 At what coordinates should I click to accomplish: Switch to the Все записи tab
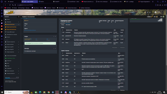point(68,25)
